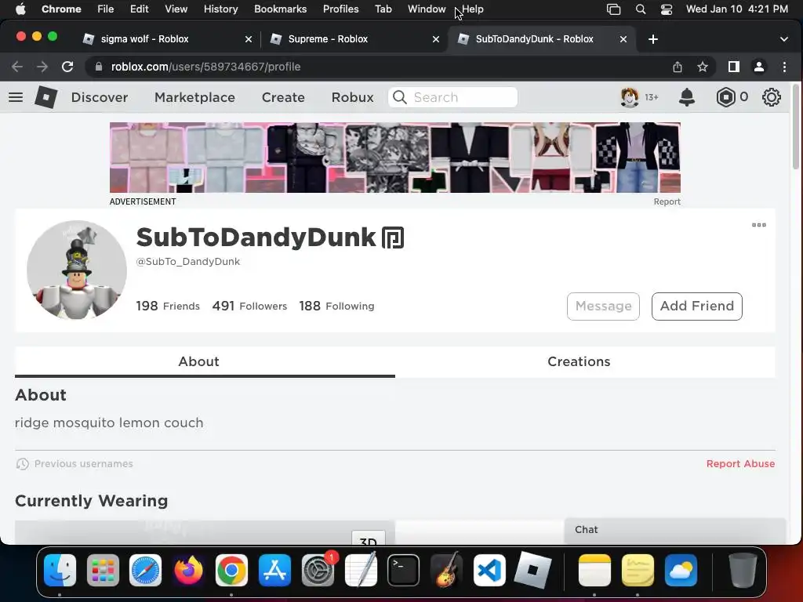Click the page vertical scrollbar
Screen dimensions: 803x602
(x=795, y=128)
